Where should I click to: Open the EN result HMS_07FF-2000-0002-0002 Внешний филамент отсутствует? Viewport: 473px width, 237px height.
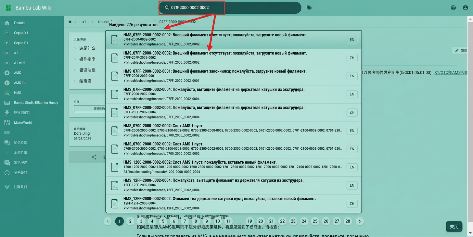tap(234, 40)
